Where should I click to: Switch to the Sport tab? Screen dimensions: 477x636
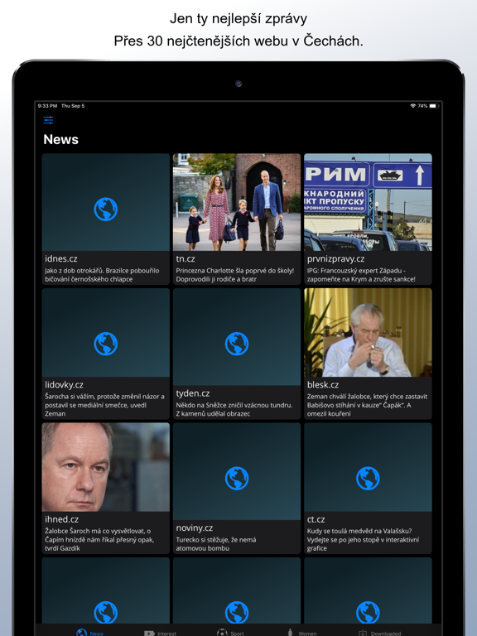pos(230,633)
